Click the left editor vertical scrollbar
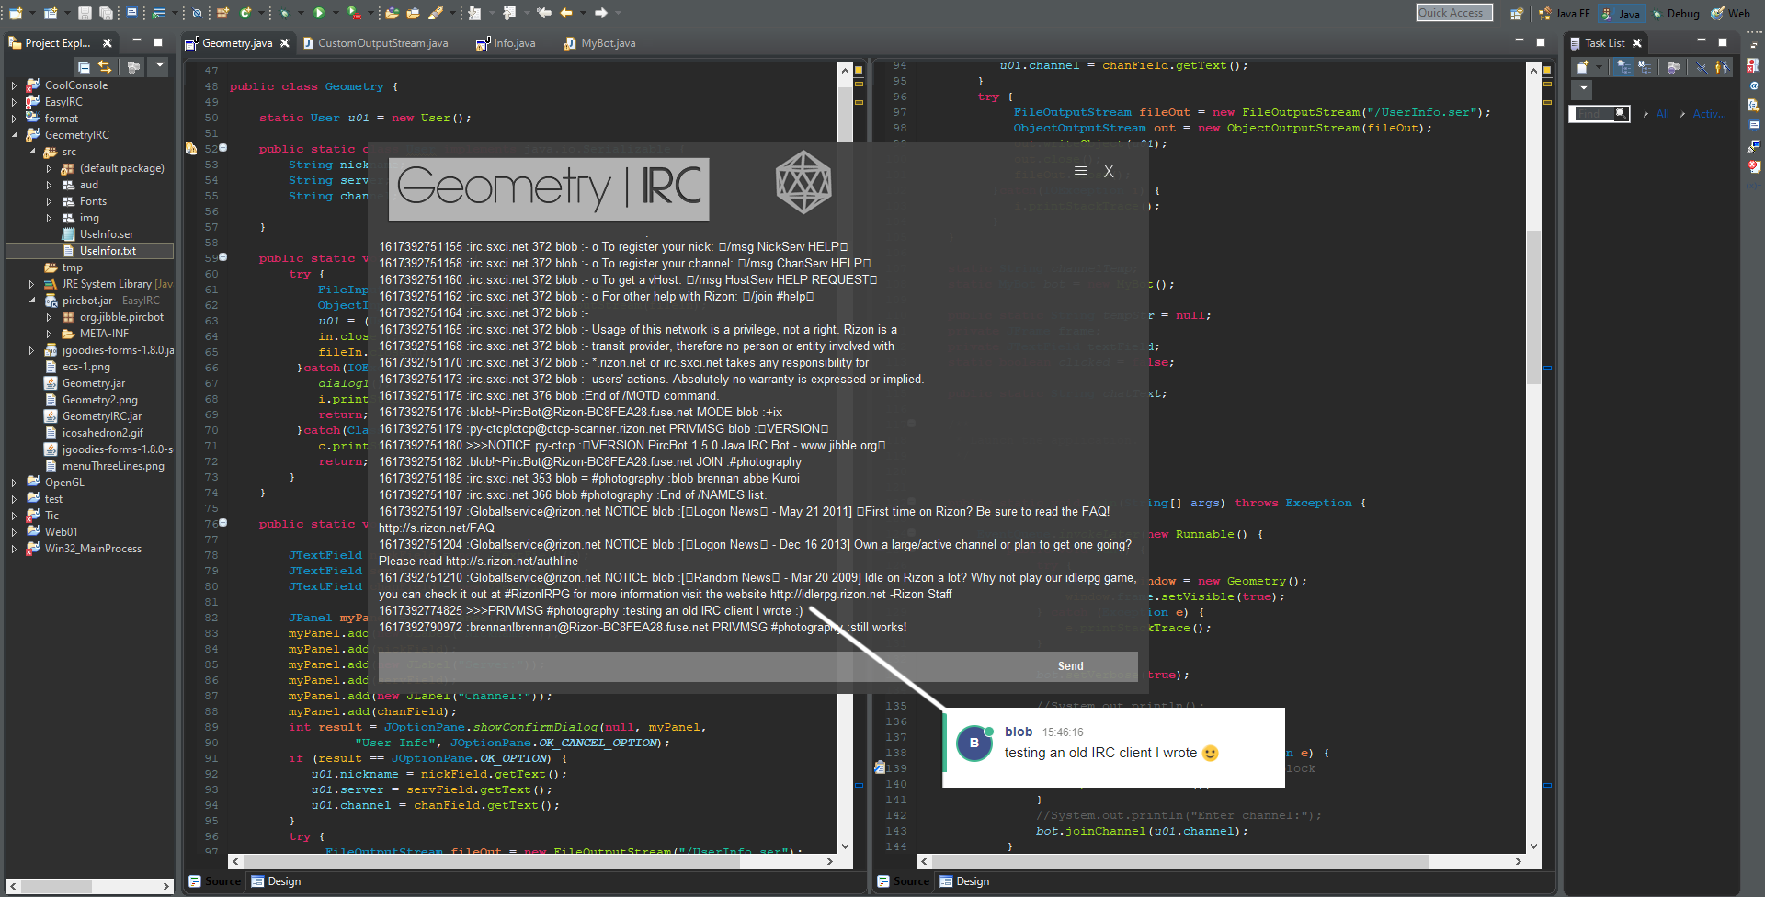Viewport: 1765px width, 897px height. (846, 458)
